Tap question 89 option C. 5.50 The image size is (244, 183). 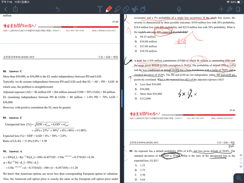point(140,175)
